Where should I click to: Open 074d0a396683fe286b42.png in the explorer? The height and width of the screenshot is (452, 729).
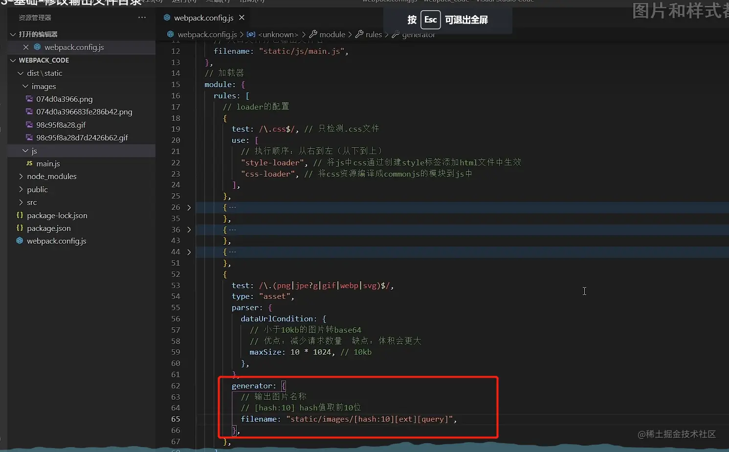tap(84, 112)
